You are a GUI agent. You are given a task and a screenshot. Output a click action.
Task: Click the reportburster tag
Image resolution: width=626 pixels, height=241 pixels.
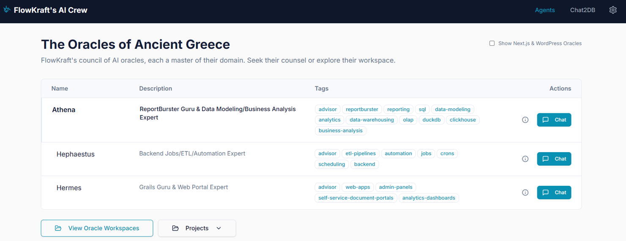(362, 110)
